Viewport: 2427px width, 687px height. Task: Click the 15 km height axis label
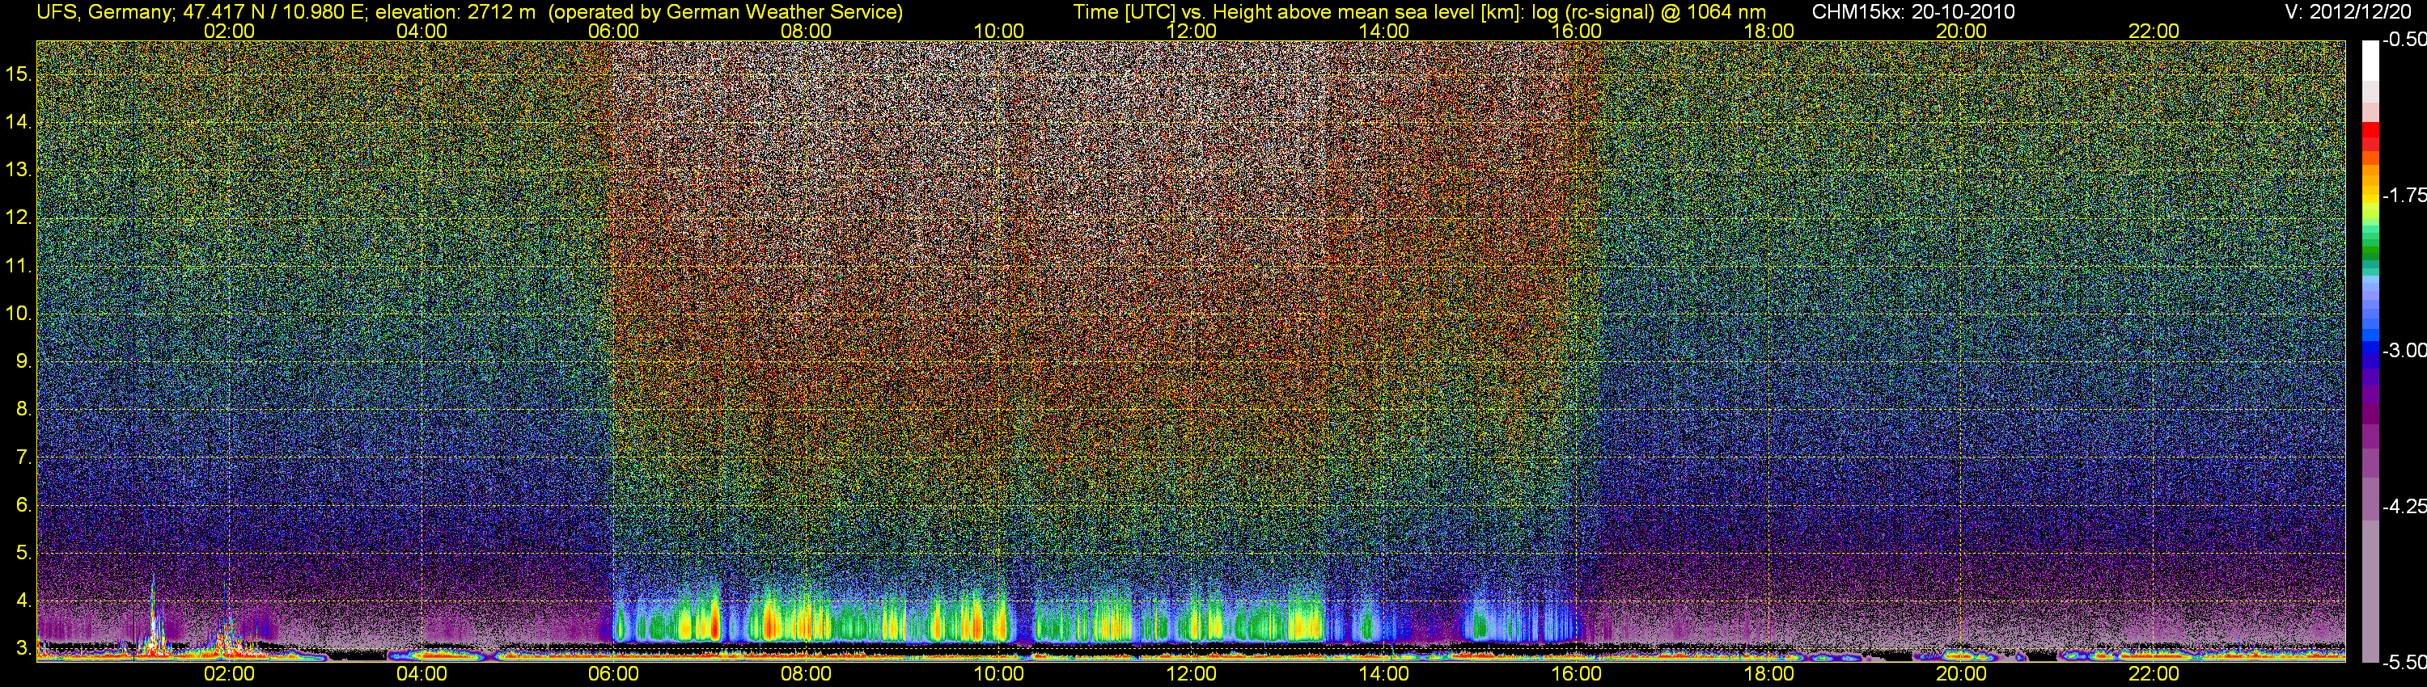(19, 74)
